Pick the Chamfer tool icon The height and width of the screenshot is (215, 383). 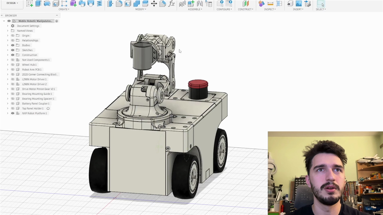pos(163,4)
